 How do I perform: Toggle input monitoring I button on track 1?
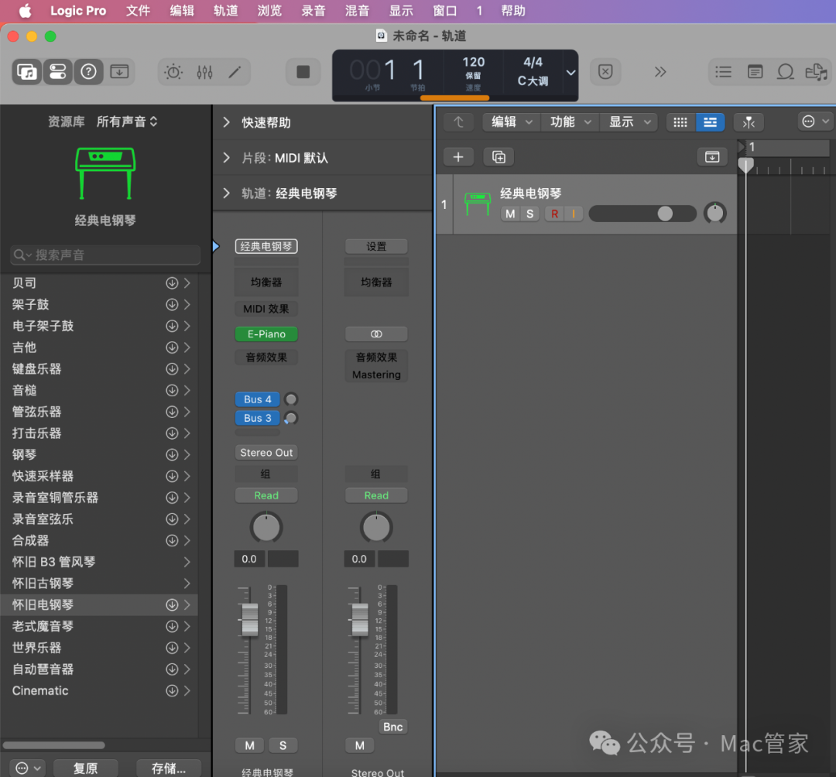pyautogui.click(x=574, y=214)
